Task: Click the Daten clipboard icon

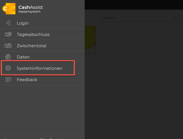Action: (8, 57)
